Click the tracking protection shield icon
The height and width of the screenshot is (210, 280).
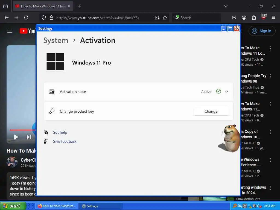tap(44, 18)
